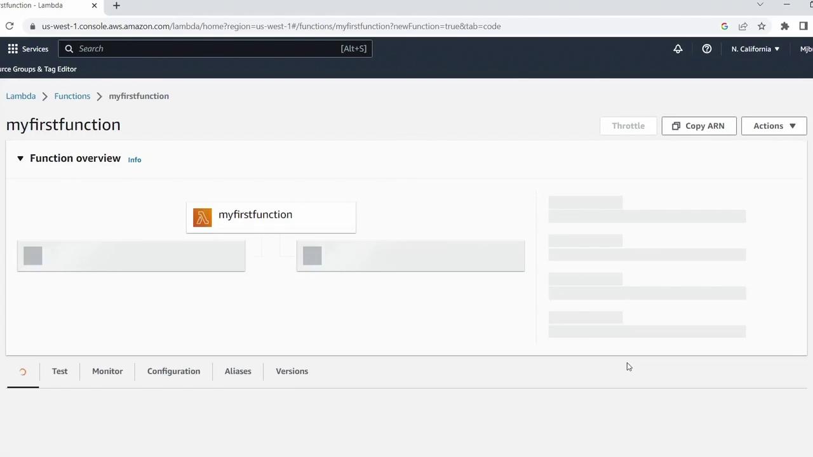Open the browser extensions puzzle icon
Image resolution: width=813 pixels, height=457 pixels.
[784, 26]
